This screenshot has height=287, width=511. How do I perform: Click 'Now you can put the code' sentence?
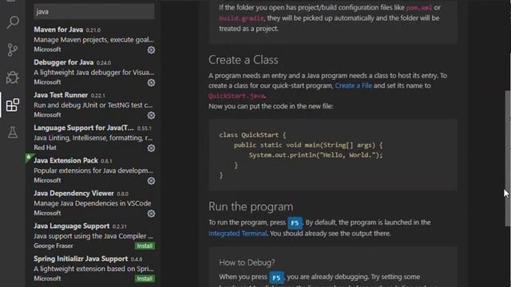[271, 106]
